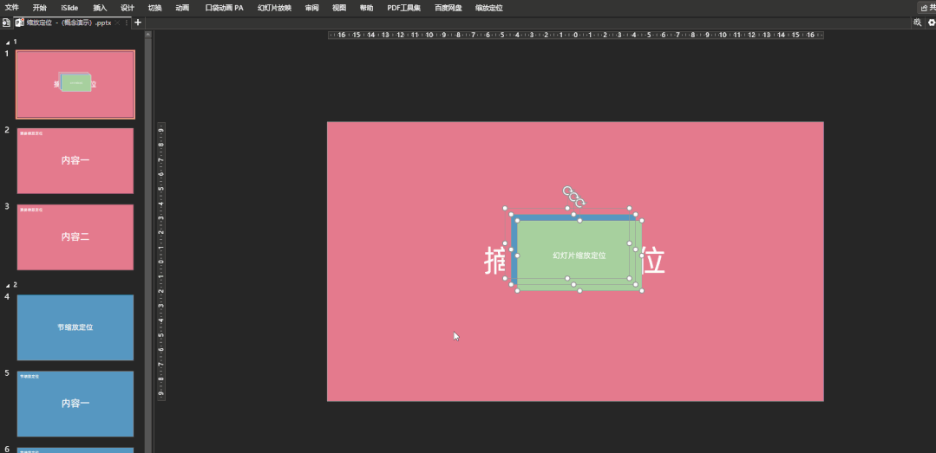This screenshot has height=453, width=936.
Task: Open the 帮助 ribbon tab
Action: point(367,8)
